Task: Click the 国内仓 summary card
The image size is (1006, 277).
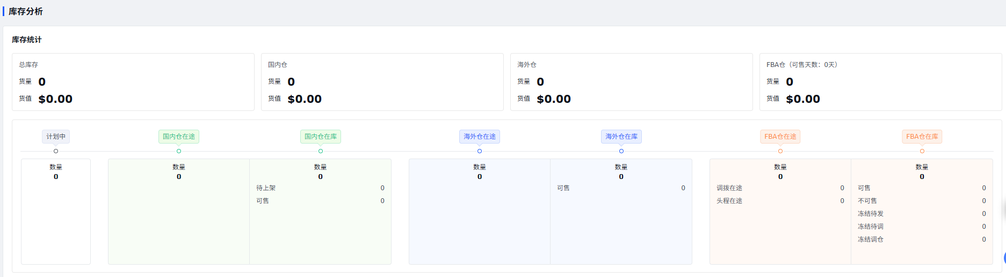Action: [382, 82]
